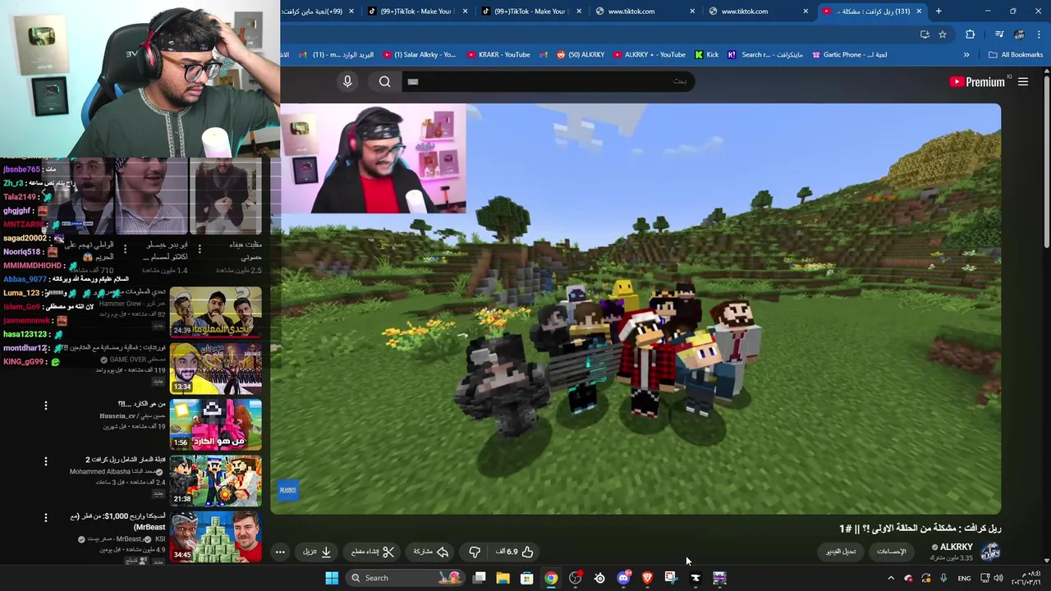Open Task View on the taskbar
1051x591 pixels.
pos(480,578)
